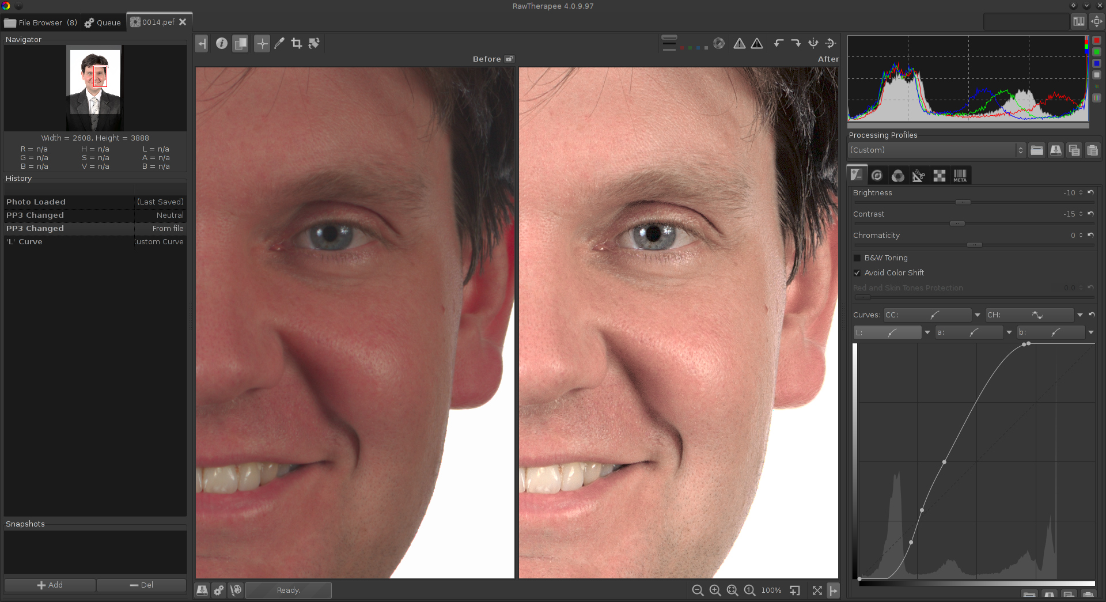Select the CC curve button
The height and width of the screenshot is (602, 1106).
point(927,315)
